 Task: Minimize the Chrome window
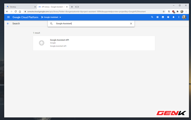click(x=174, y=5)
